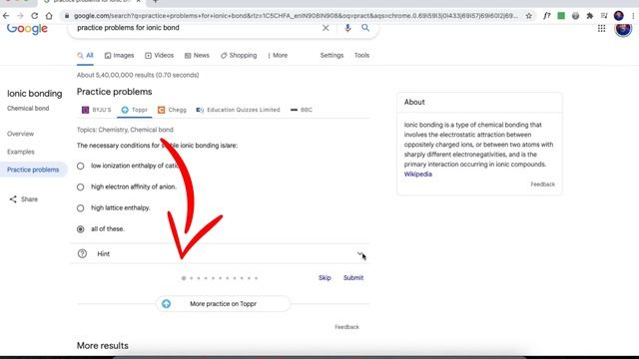This screenshot has width=639, height=359.
Task: Click Feedback in the About panel
Action: [542, 184]
